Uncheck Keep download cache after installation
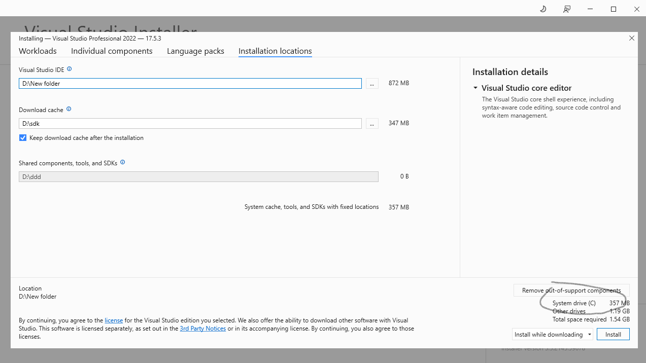This screenshot has width=646, height=363. coord(23,138)
